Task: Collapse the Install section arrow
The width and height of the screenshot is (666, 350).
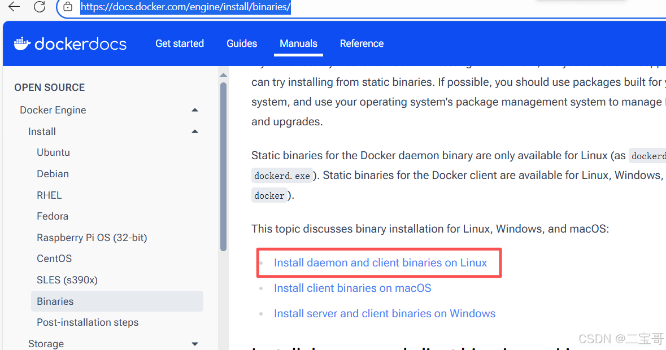Action: click(x=195, y=132)
